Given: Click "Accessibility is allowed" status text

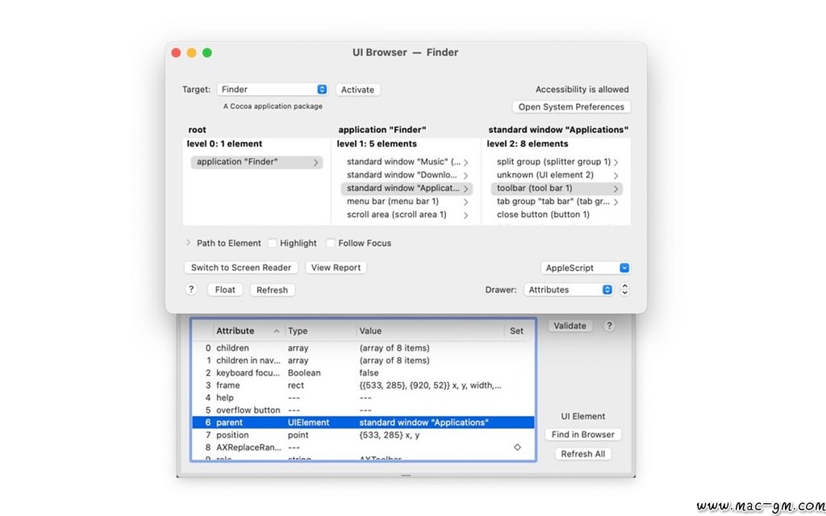Looking at the screenshot, I should click(582, 89).
